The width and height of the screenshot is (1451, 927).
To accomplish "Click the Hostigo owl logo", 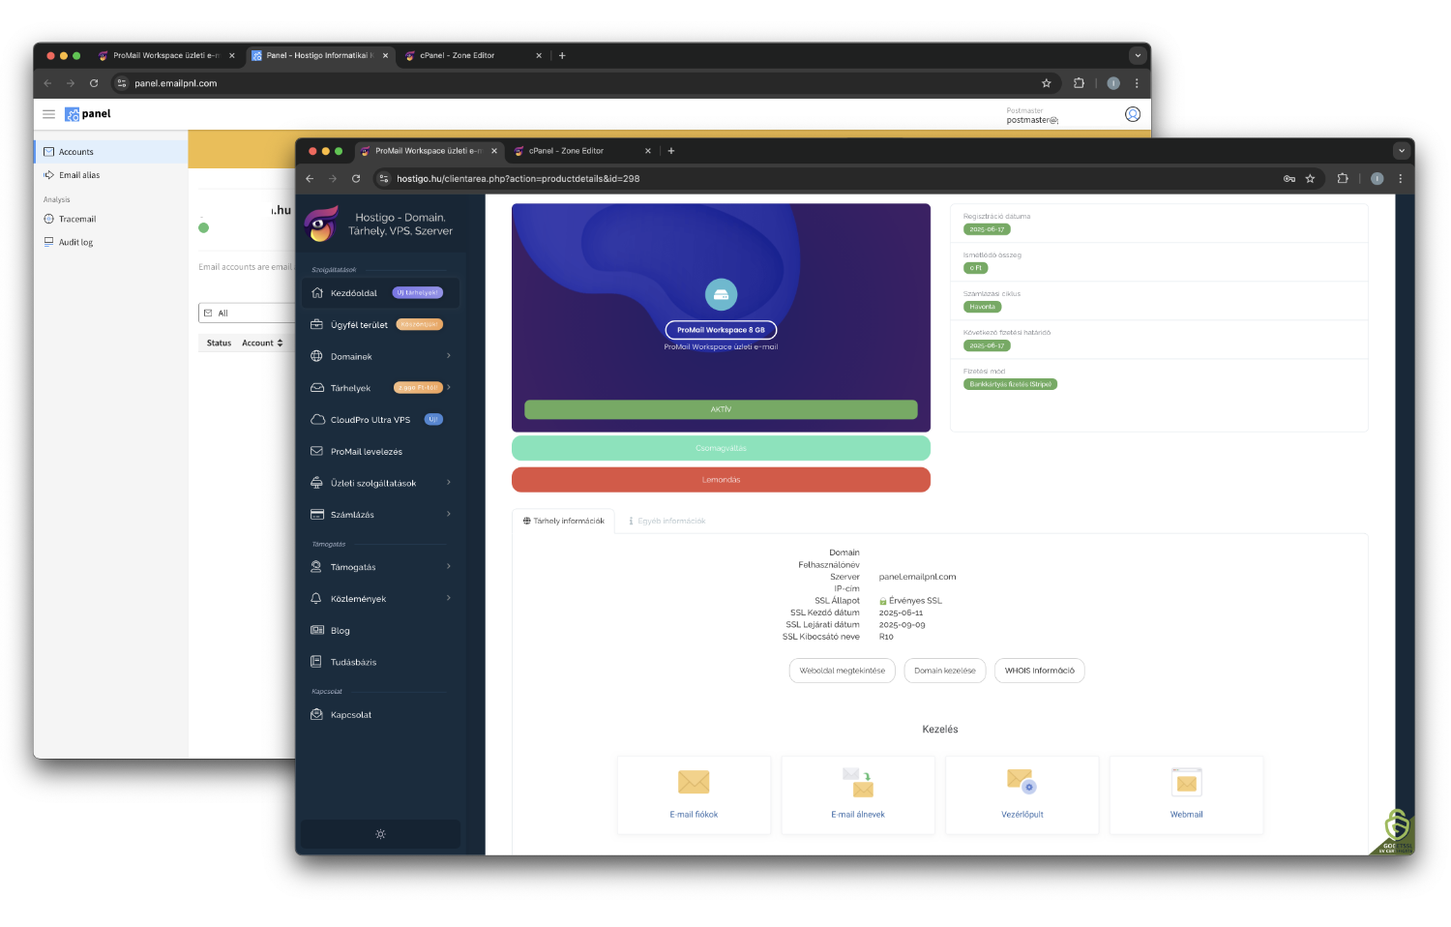I will click(x=321, y=224).
